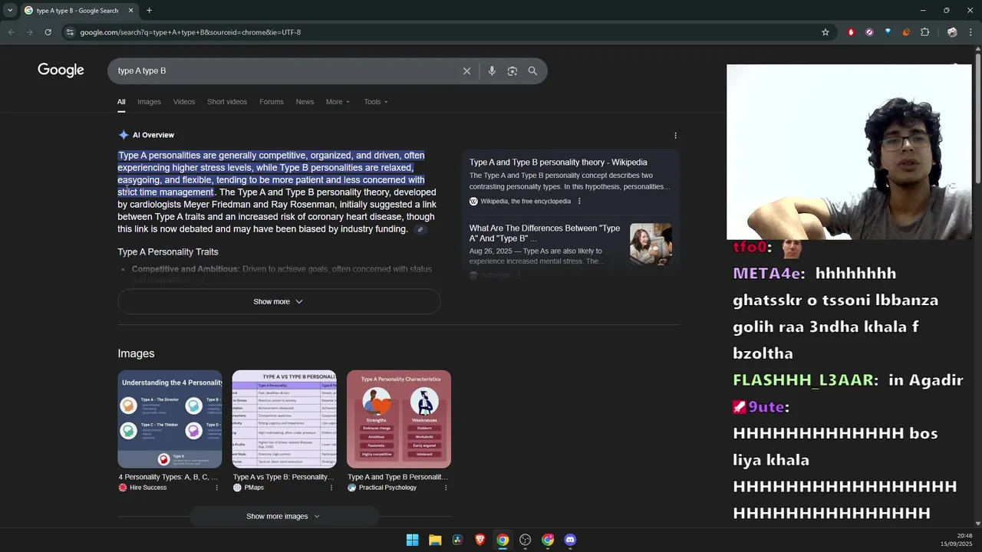Open new browser tab with plus
The height and width of the screenshot is (552, 982).
pyautogui.click(x=149, y=11)
